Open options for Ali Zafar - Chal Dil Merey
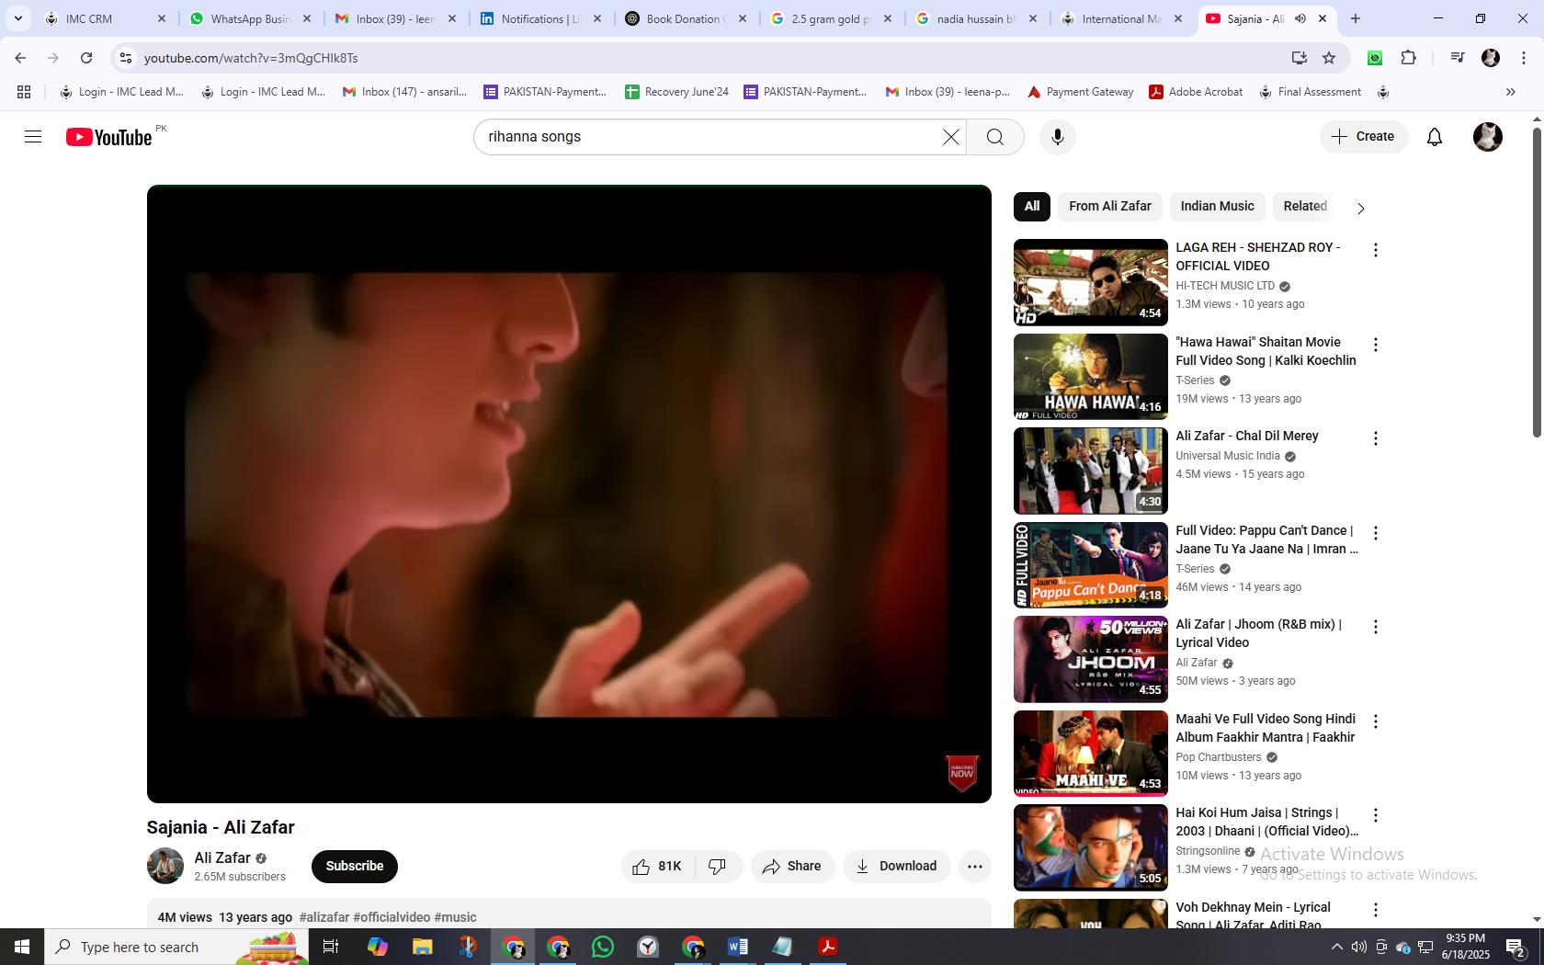1544x965 pixels. point(1376,438)
